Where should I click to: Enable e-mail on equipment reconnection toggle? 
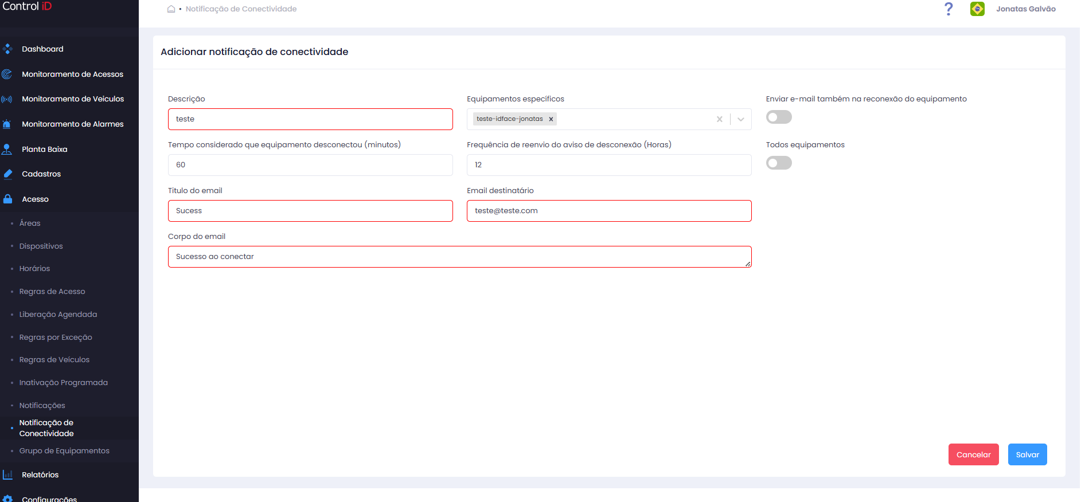[x=779, y=117]
